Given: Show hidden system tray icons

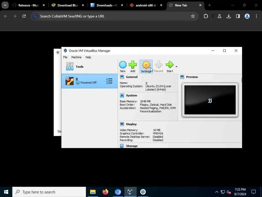Looking at the screenshot, I should (x=216, y=192).
